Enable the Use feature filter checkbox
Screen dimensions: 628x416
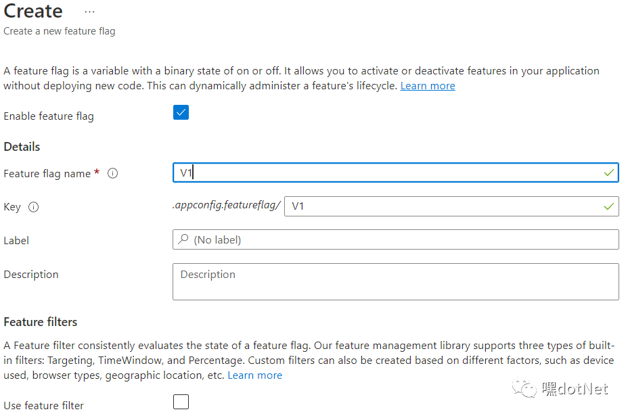coord(181,402)
